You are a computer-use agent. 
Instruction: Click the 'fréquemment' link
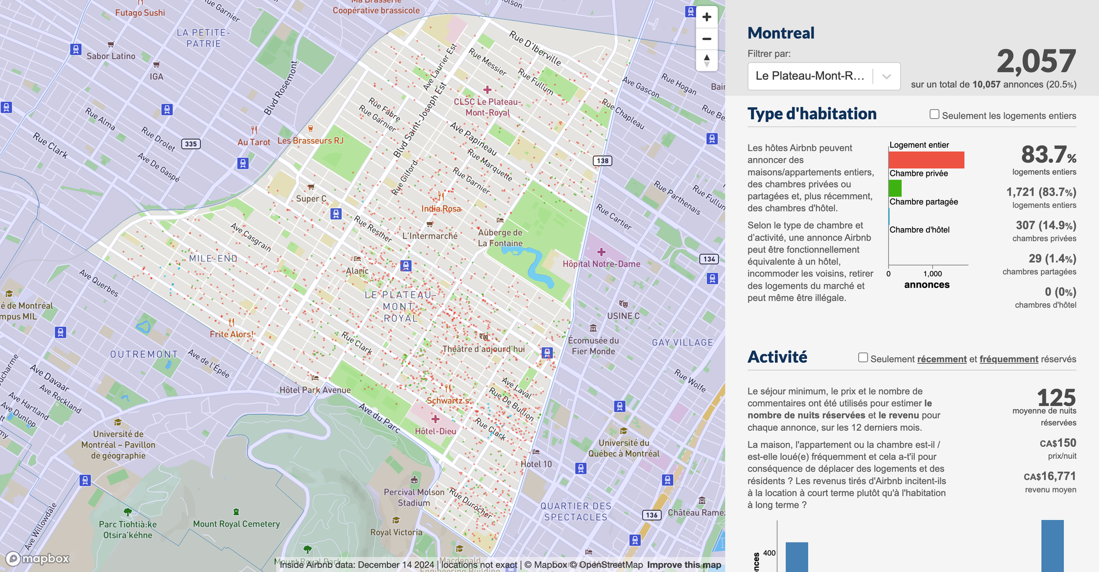pyautogui.click(x=1009, y=359)
